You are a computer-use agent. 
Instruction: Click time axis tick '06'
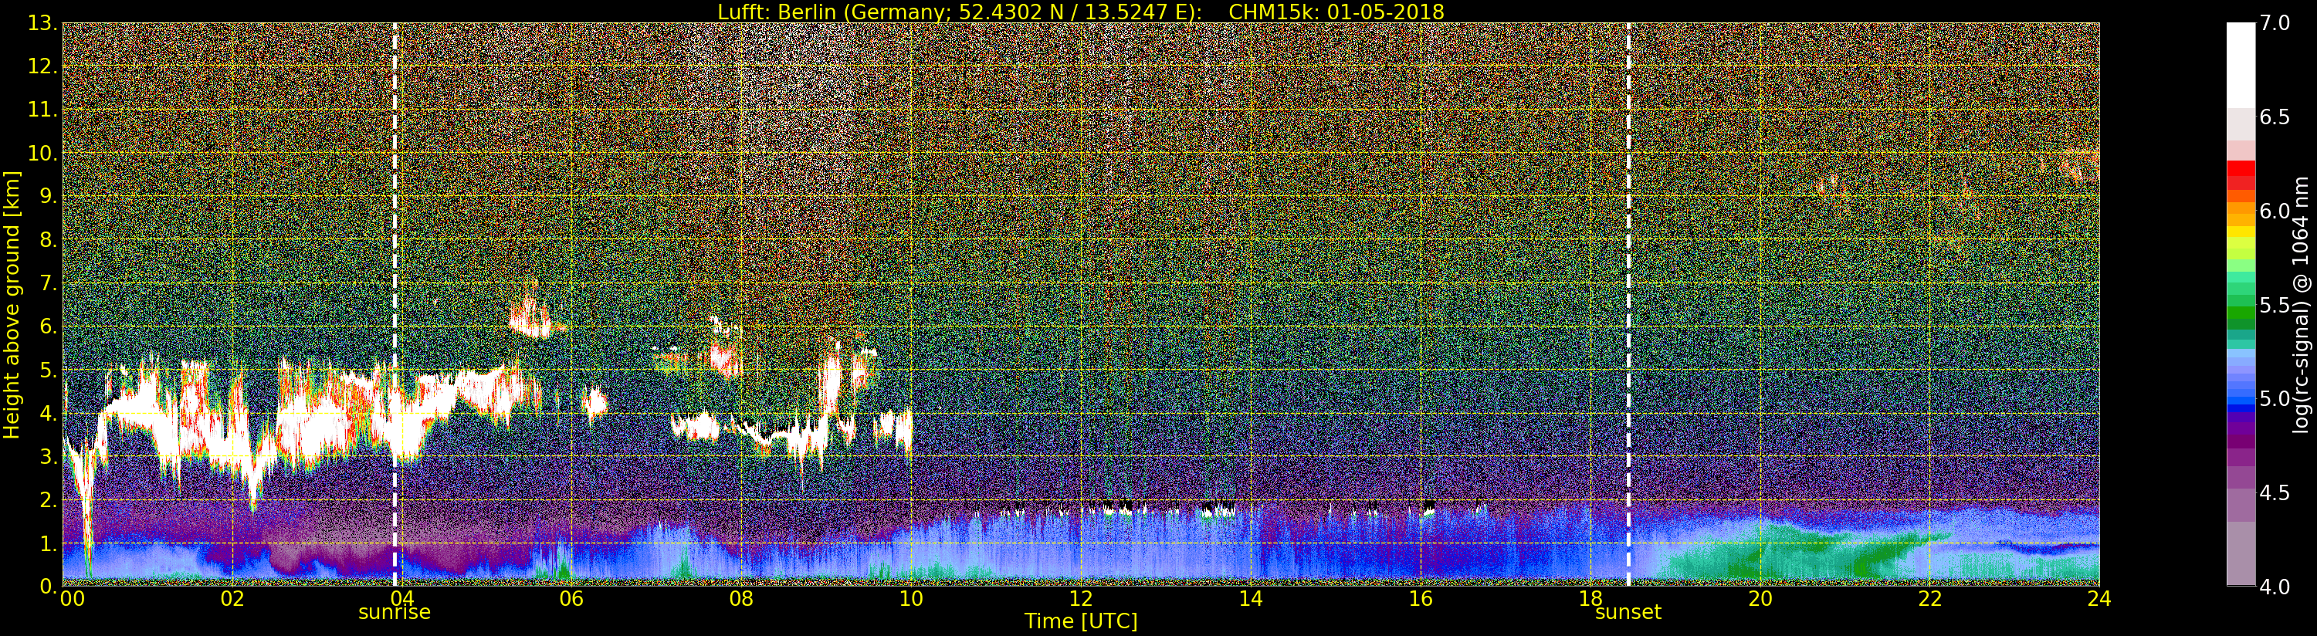(x=571, y=599)
